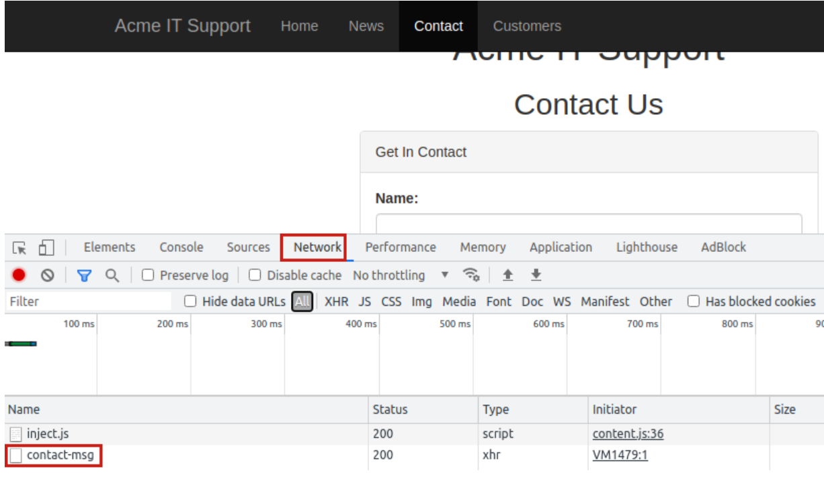Filter requests by XHR type
Screen dimensions: 824x477
click(336, 302)
